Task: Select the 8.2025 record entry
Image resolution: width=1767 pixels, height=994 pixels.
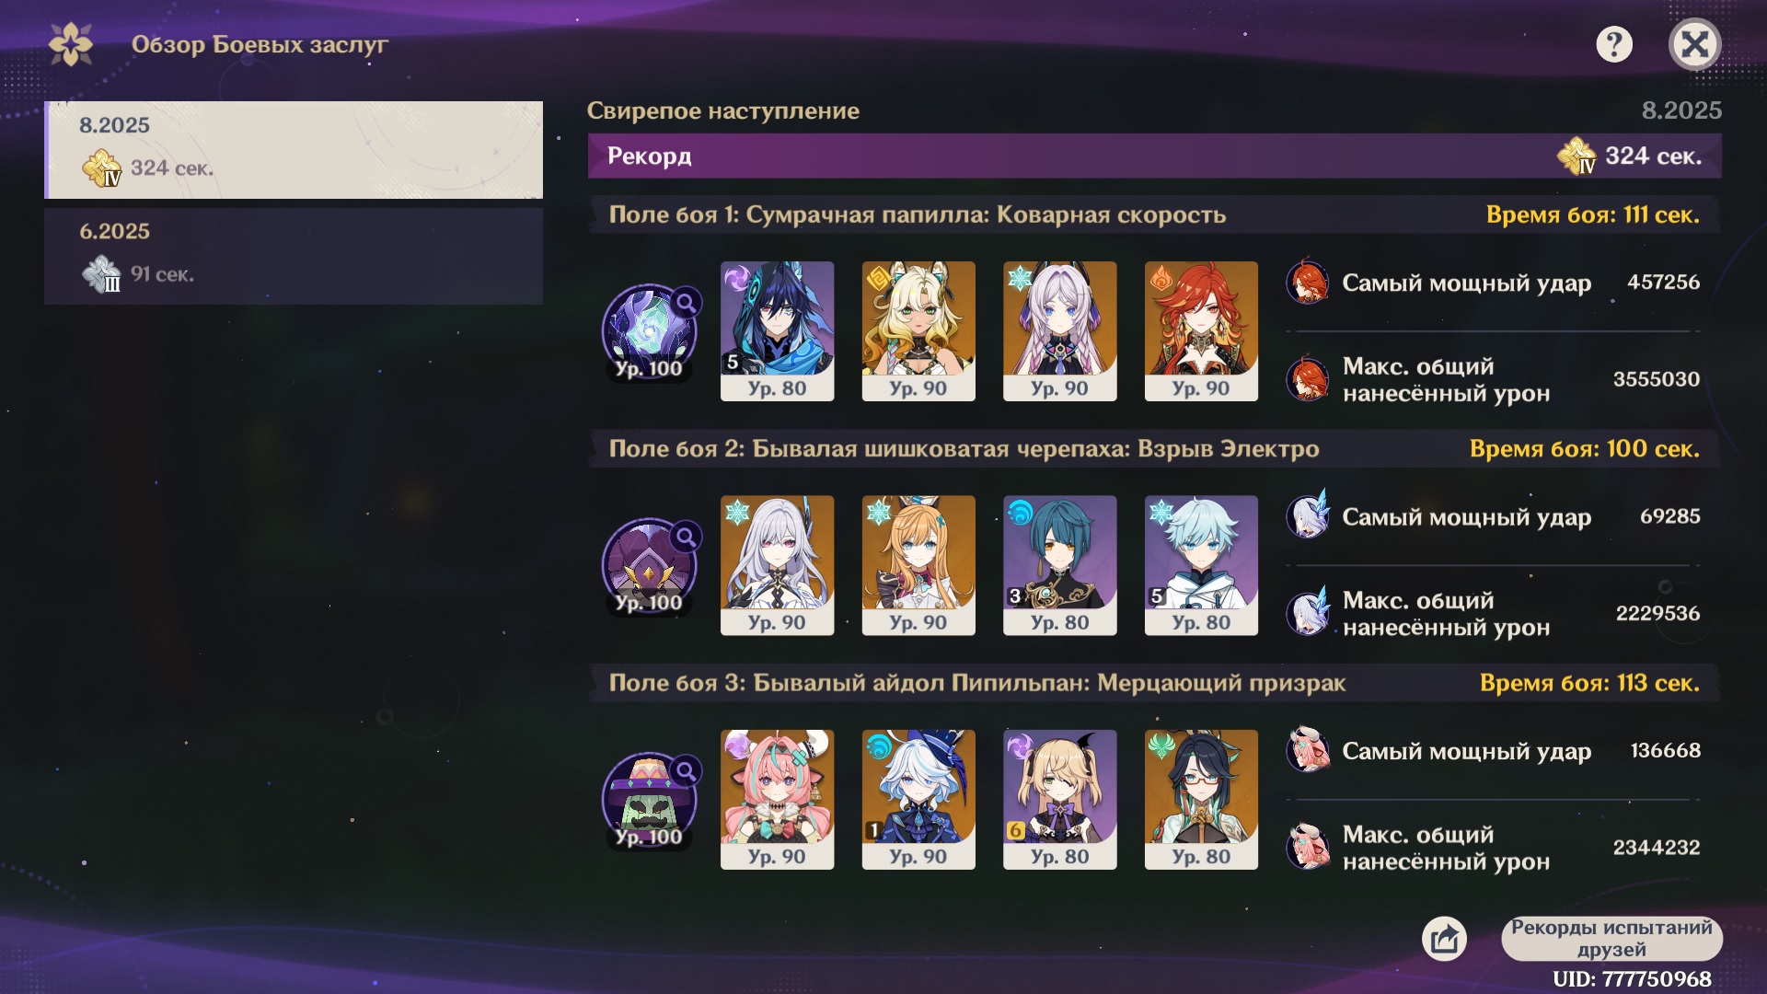Action: tap(294, 150)
